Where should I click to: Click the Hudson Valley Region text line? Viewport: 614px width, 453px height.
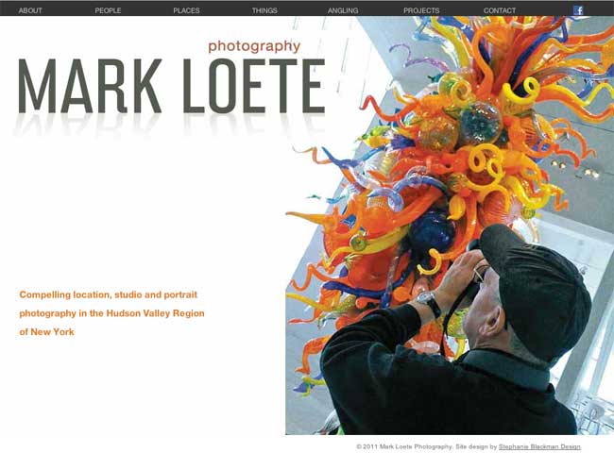coord(111,313)
